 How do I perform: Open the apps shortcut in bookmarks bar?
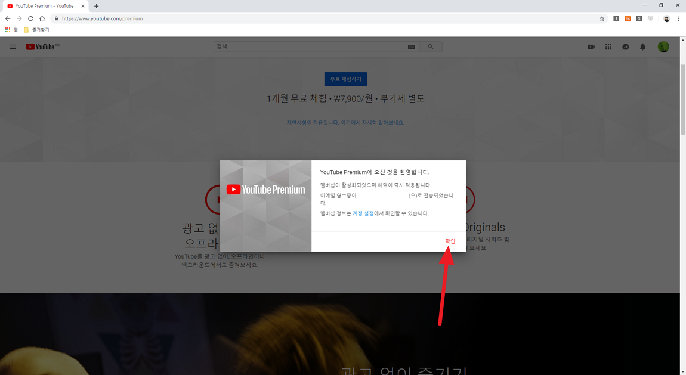click(x=11, y=30)
